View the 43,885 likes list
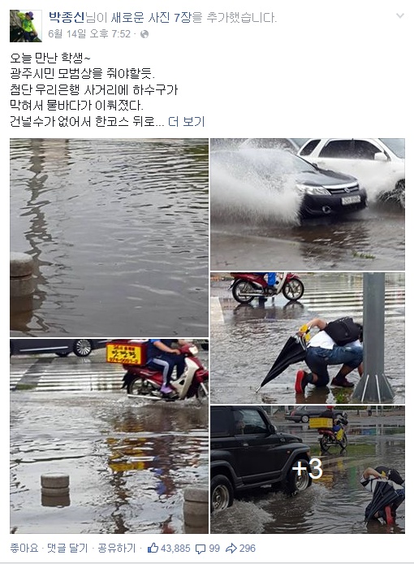 (x=175, y=549)
